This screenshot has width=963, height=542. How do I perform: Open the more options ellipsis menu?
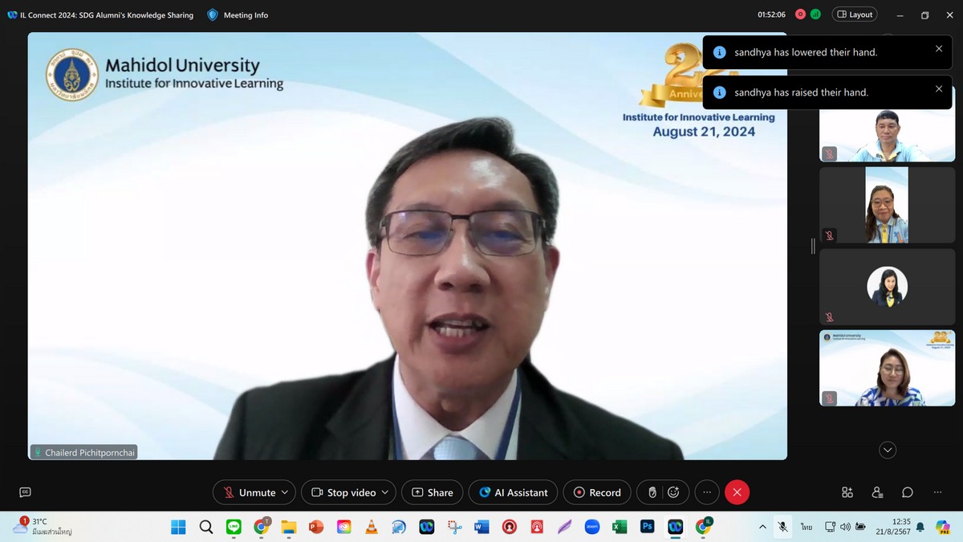(706, 492)
